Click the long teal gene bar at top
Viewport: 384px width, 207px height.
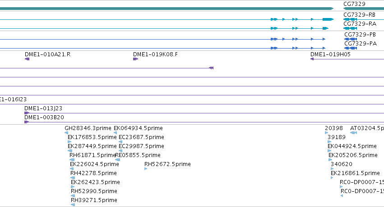pyautogui.click(x=167, y=9)
